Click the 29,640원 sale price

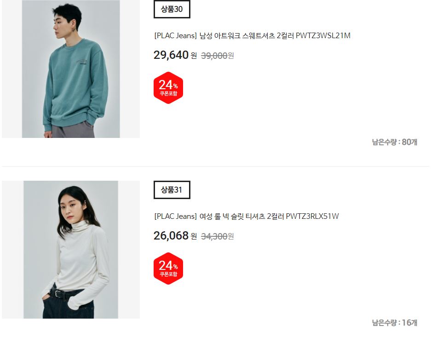pos(175,55)
